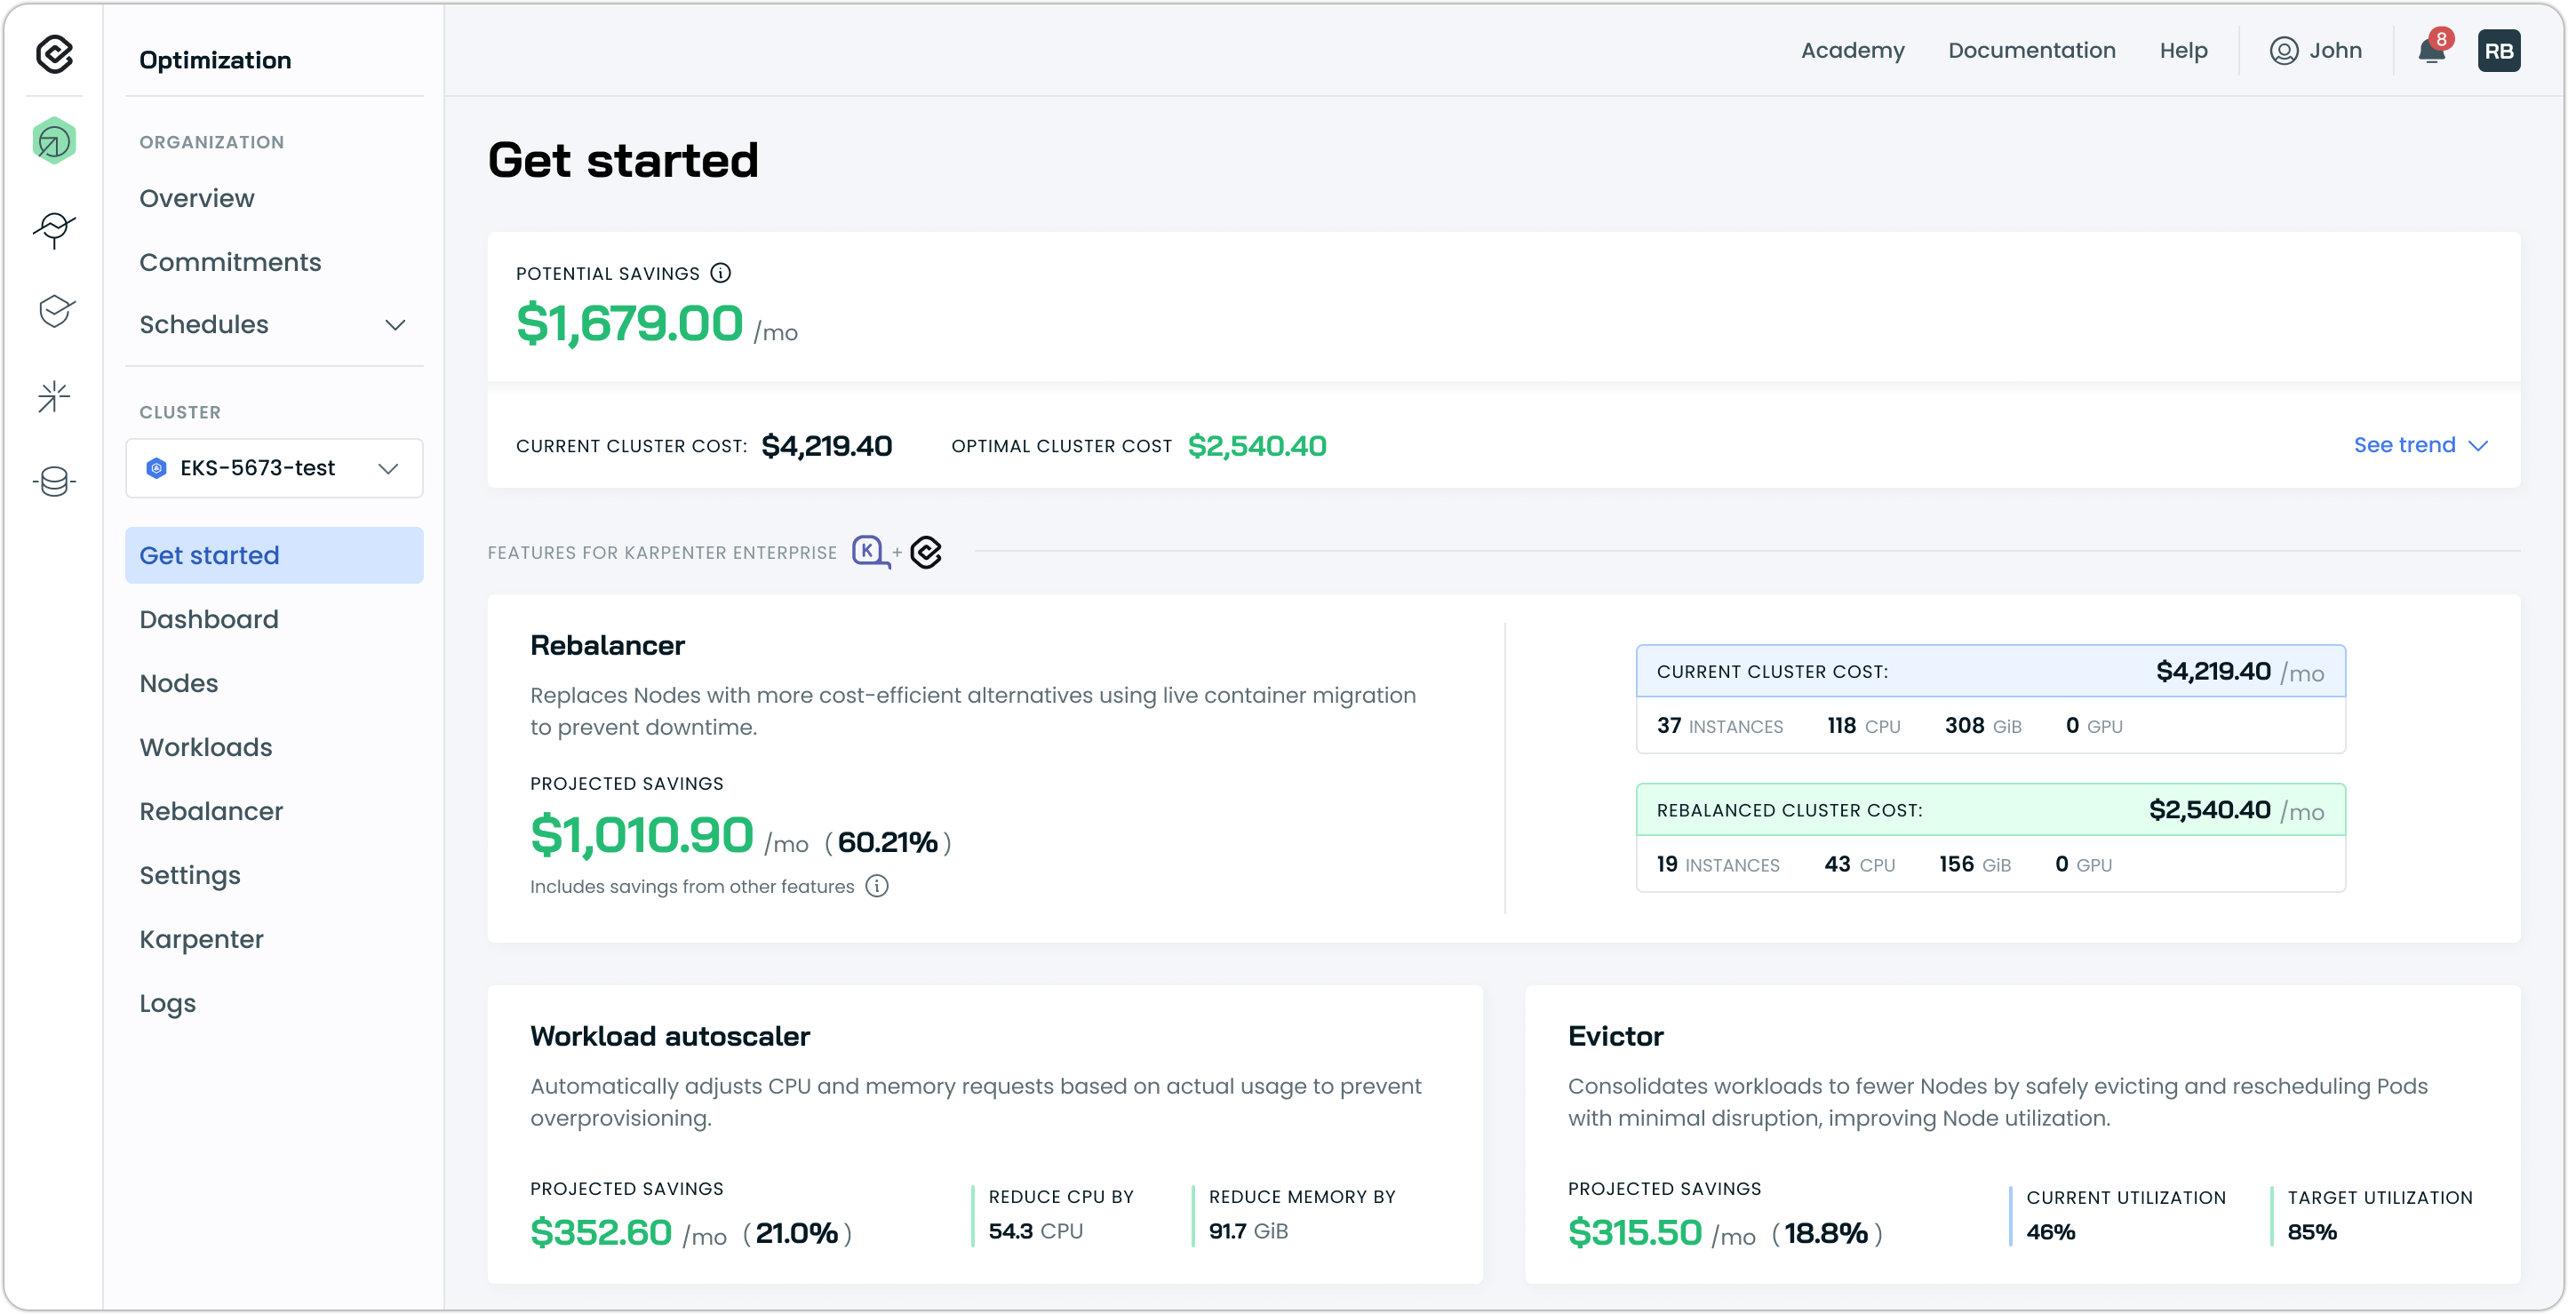The width and height of the screenshot is (2568, 1314).
Task: Expand the See trend section
Action: tap(2420, 446)
